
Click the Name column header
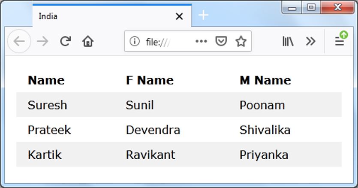[x=46, y=80]
